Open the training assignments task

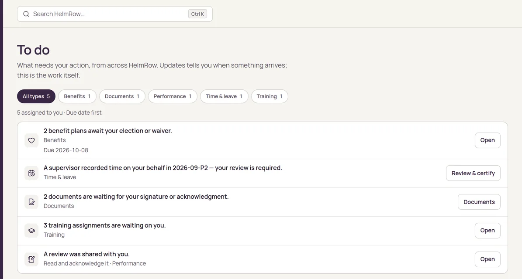(487, 231)
